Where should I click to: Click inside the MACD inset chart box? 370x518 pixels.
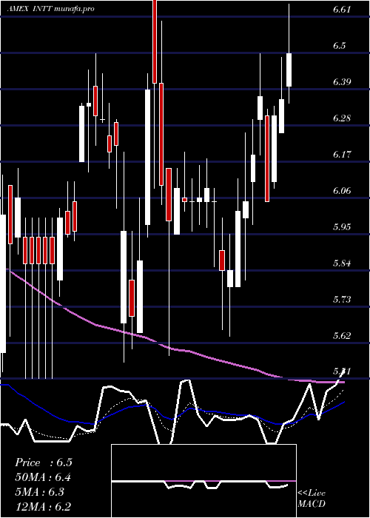tap(203, 481)
